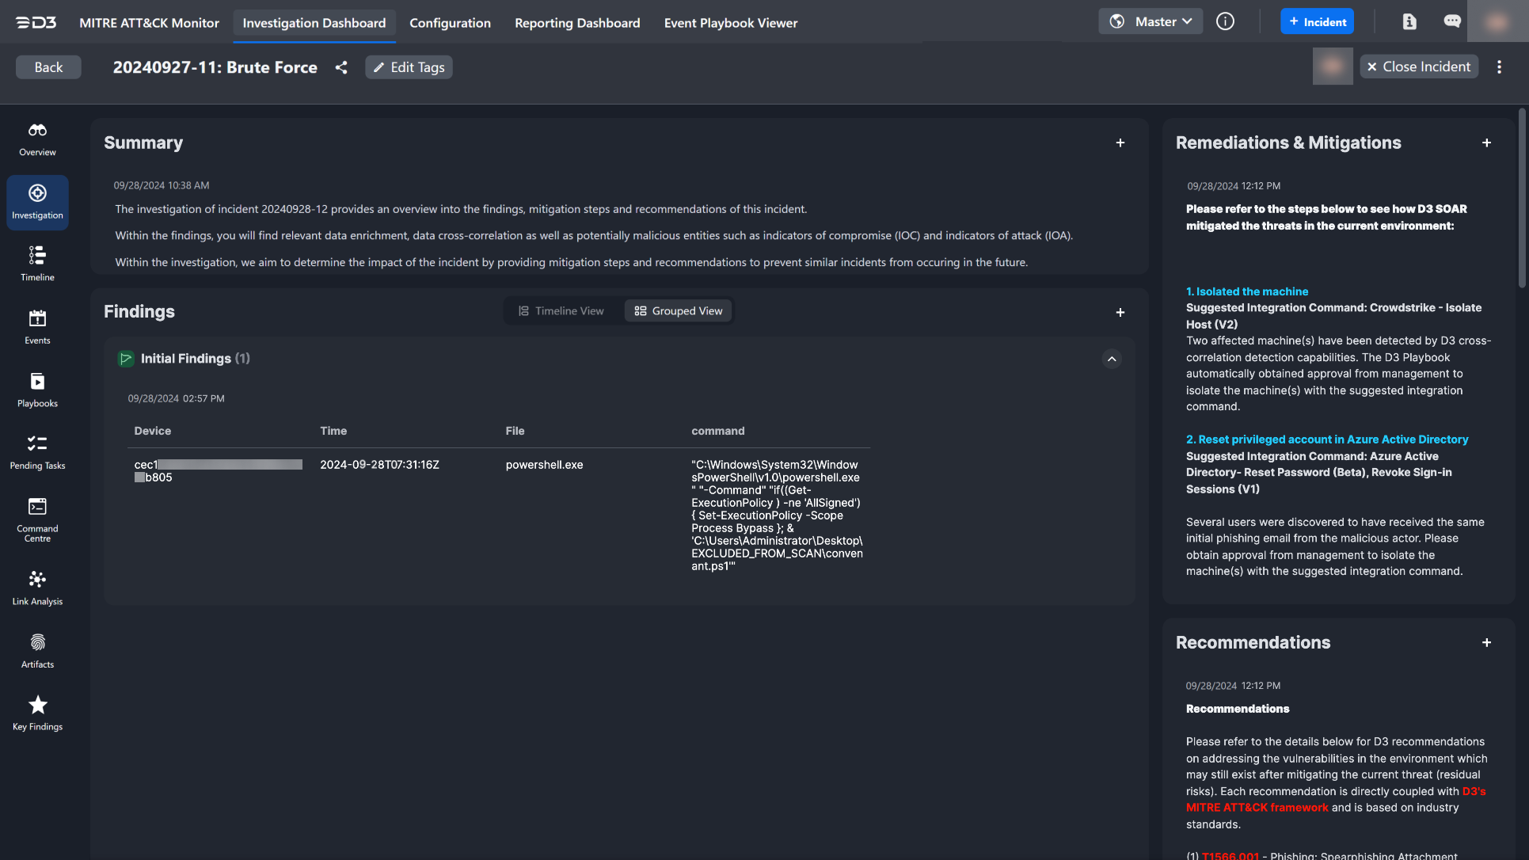Click the page vertical scrollbar
The height and width of the screenshot is (860, 1529).
click(x=1522, y=198)
